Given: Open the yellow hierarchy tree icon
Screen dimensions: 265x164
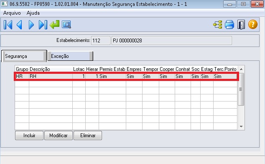Looking at the screenshot, I should tap(218, 25).
